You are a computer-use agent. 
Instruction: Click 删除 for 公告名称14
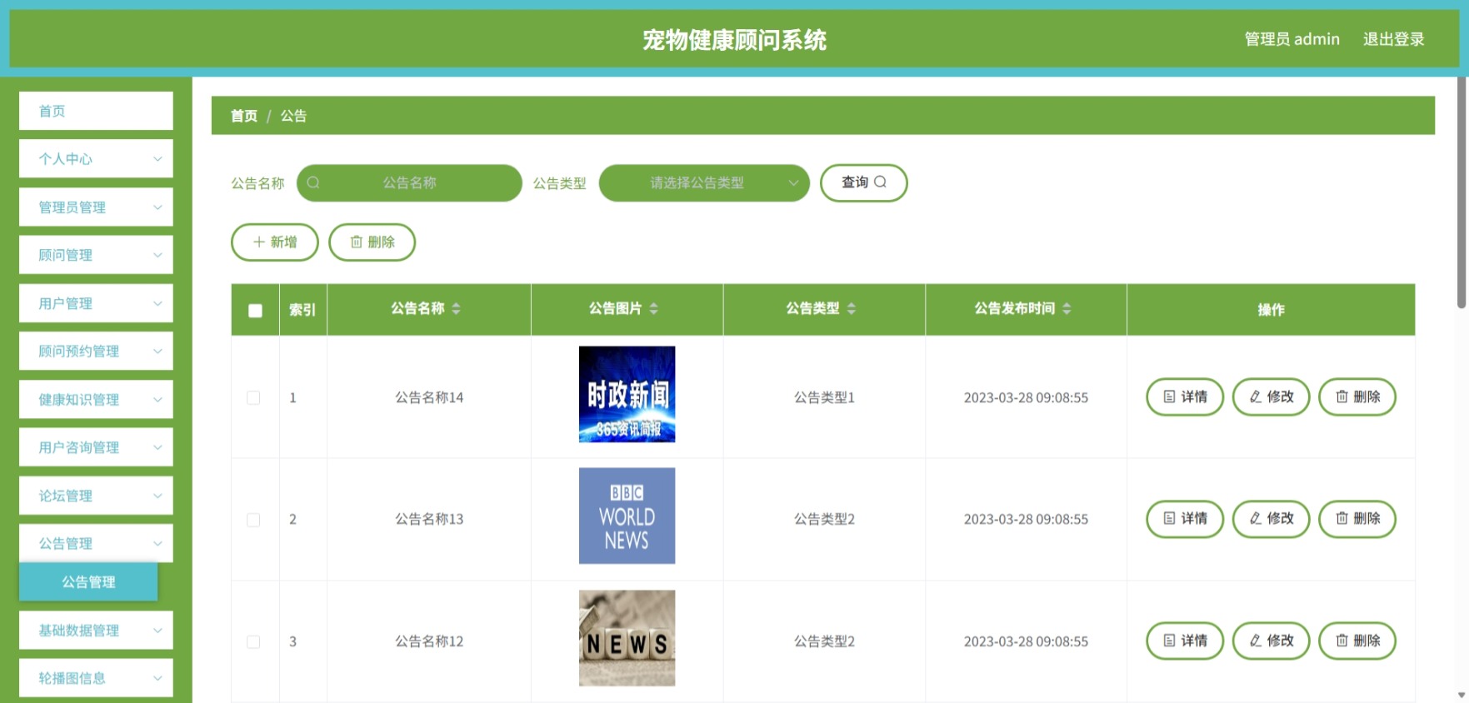[1357, 397]
